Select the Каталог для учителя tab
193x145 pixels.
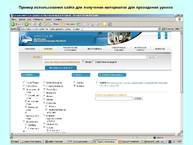[x=61, y=68]
